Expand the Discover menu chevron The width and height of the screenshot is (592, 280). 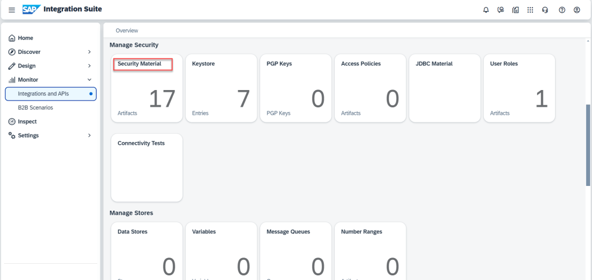pos(89,52)
